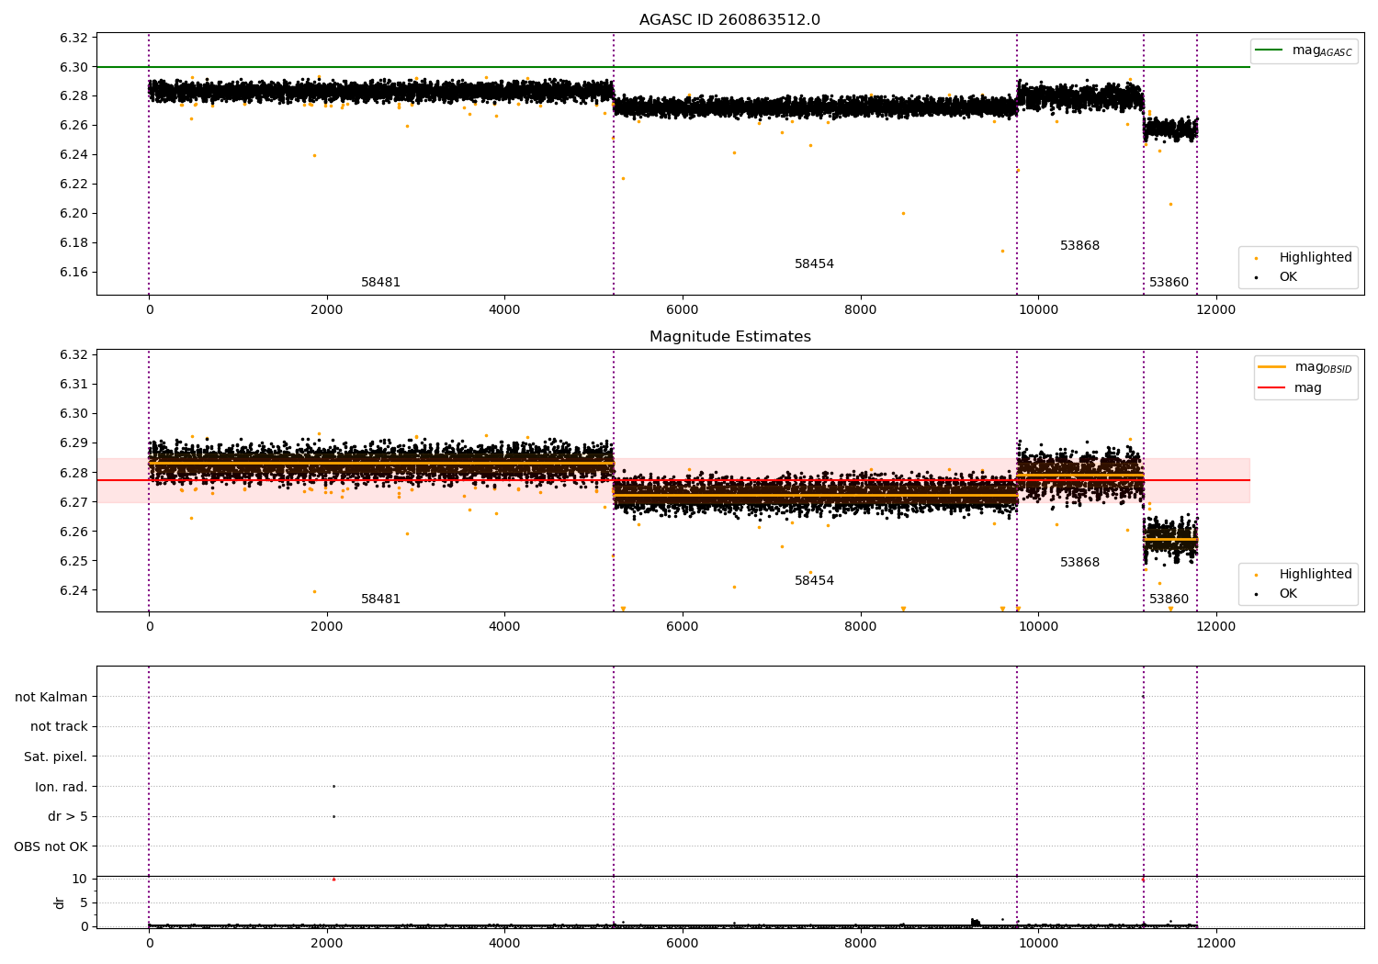Click the 8000 x-axis tick of the middle plot

[x=860, y=626]
